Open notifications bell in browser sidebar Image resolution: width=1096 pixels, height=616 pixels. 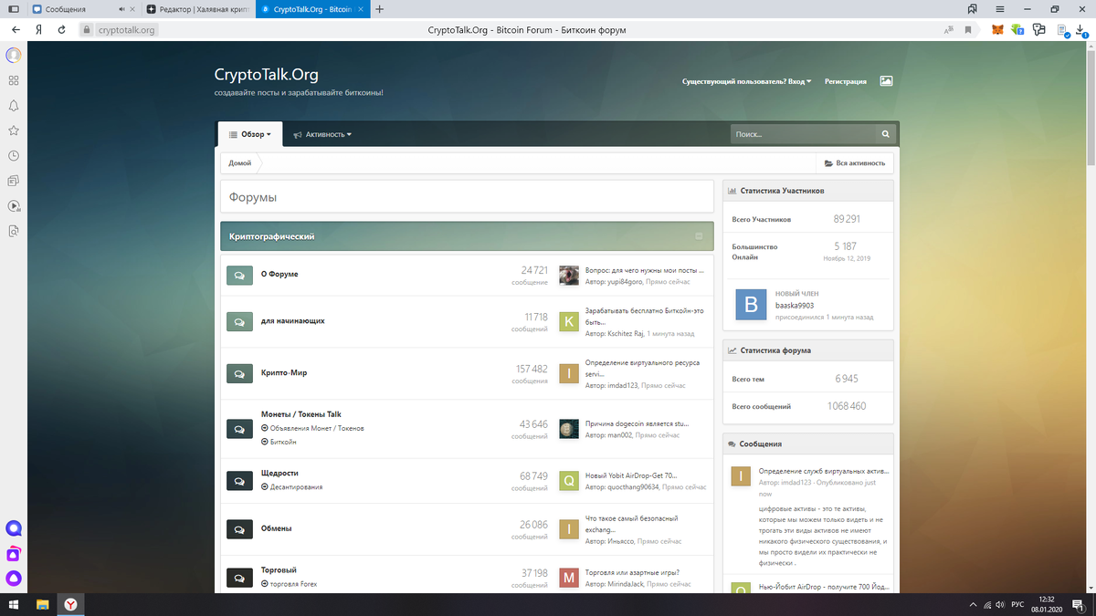(14, 106)
